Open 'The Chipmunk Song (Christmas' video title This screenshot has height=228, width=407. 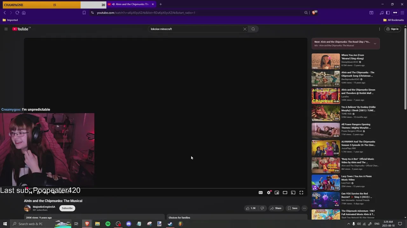358,74
